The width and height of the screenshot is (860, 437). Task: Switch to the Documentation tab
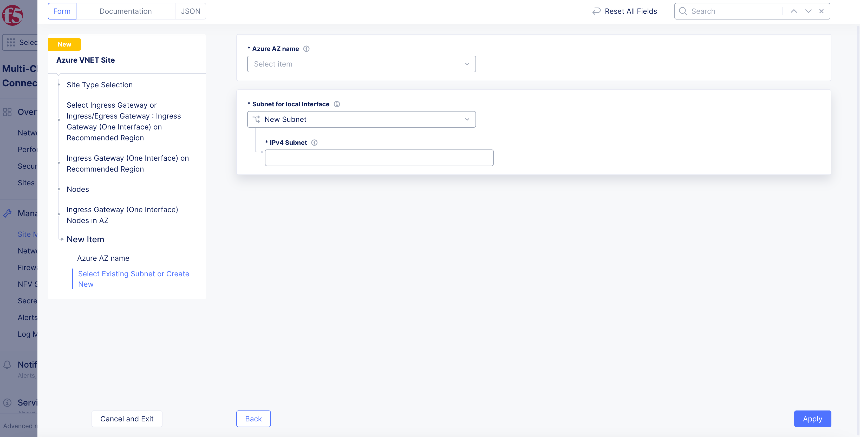coord(126,11)
